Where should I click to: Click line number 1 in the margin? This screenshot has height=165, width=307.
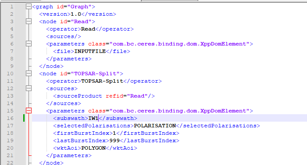[x=12, y=7]
